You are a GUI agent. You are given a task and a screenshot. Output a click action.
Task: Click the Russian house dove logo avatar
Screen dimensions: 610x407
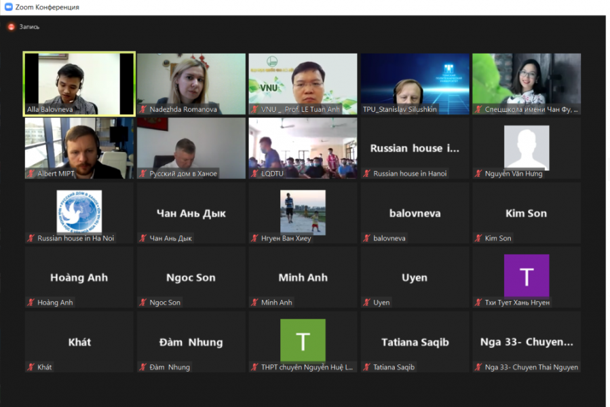click(79, 211)
